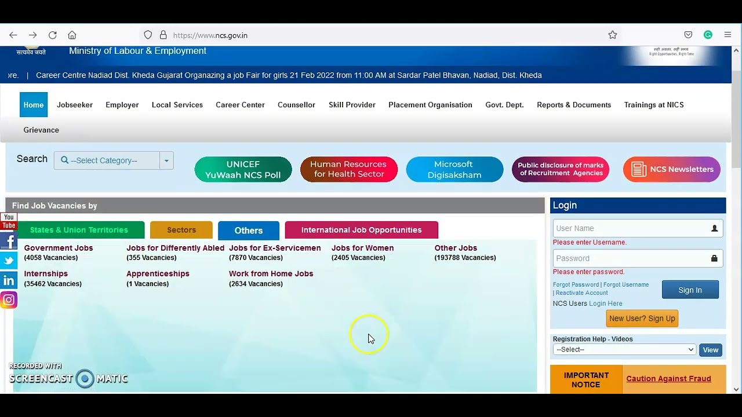Viewport: 742px width, 417px height.
Task: Click the browser forward arrow
Action: pos(33,35)
